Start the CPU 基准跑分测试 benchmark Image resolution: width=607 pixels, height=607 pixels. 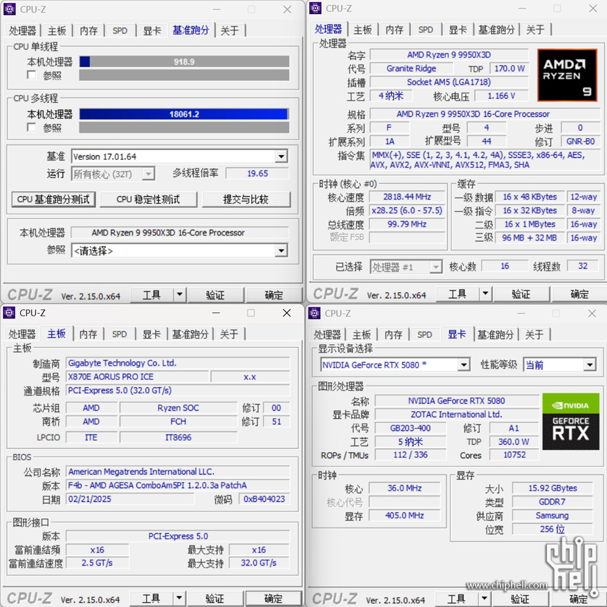coord(53,199)
